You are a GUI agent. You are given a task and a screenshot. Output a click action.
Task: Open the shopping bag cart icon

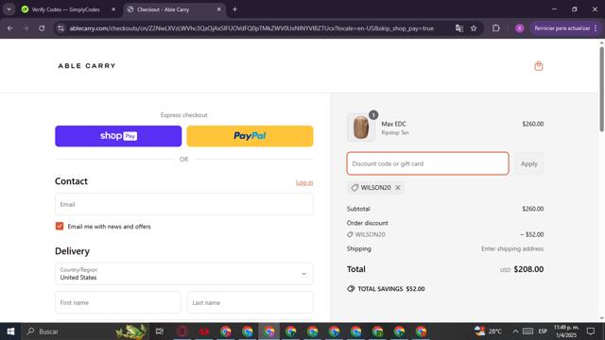click(x=539, y=66)
